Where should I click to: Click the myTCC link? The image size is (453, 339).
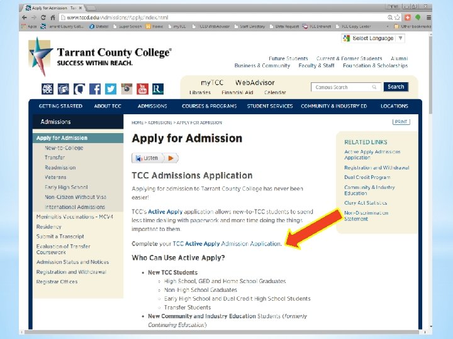[x=212, y=83]
